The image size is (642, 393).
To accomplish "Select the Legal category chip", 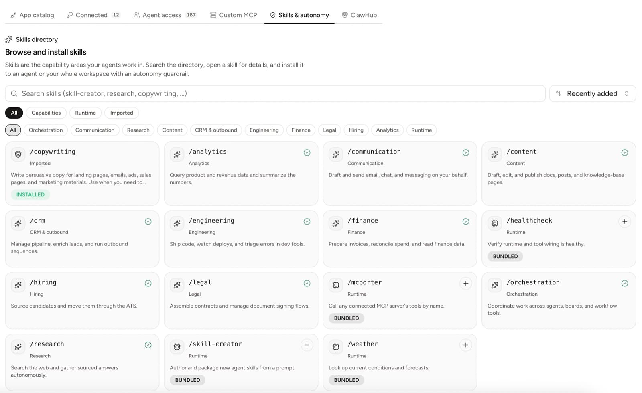I will tap(329, 130).
